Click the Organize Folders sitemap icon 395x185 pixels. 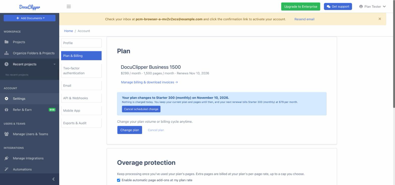[7, 53]
